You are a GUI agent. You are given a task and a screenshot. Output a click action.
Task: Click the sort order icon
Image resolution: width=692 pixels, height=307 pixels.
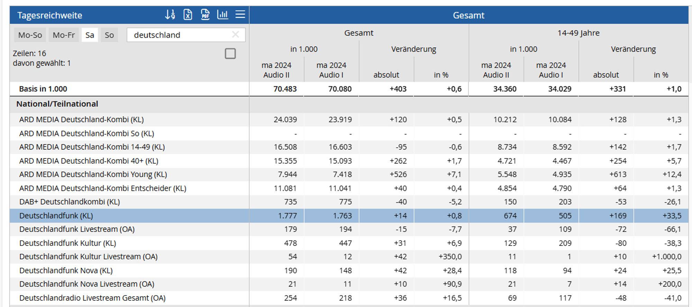pos(170,15)
